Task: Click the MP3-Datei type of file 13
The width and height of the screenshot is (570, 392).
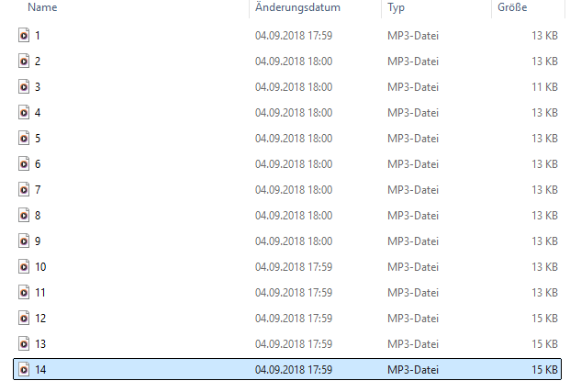Action: (414, 344)
